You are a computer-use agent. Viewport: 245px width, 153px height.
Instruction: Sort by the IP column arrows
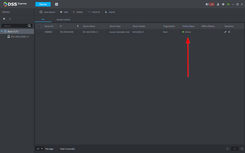coord(78,26)
